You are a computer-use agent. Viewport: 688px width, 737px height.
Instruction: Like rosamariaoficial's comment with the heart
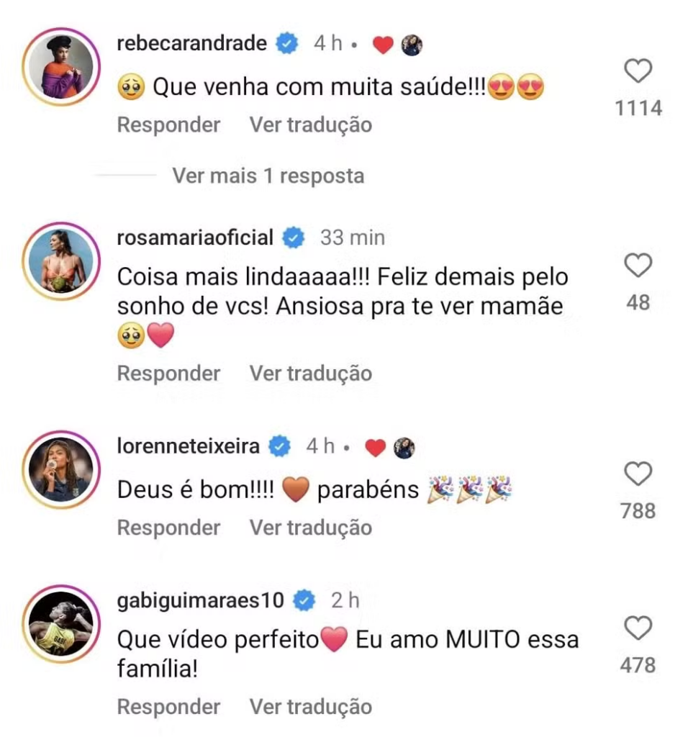coord(638,266)
